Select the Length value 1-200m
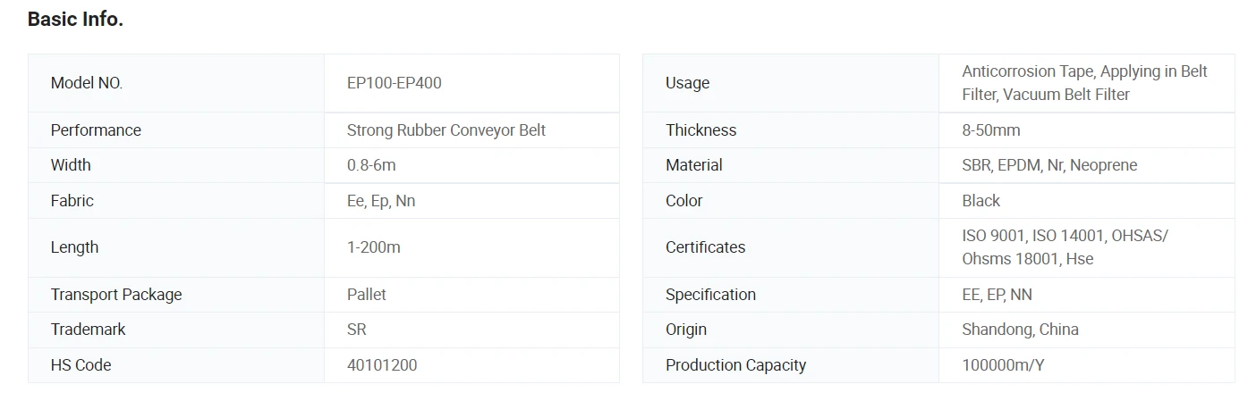The width and height of the screenshot is (1248, 401). point(374,247)
